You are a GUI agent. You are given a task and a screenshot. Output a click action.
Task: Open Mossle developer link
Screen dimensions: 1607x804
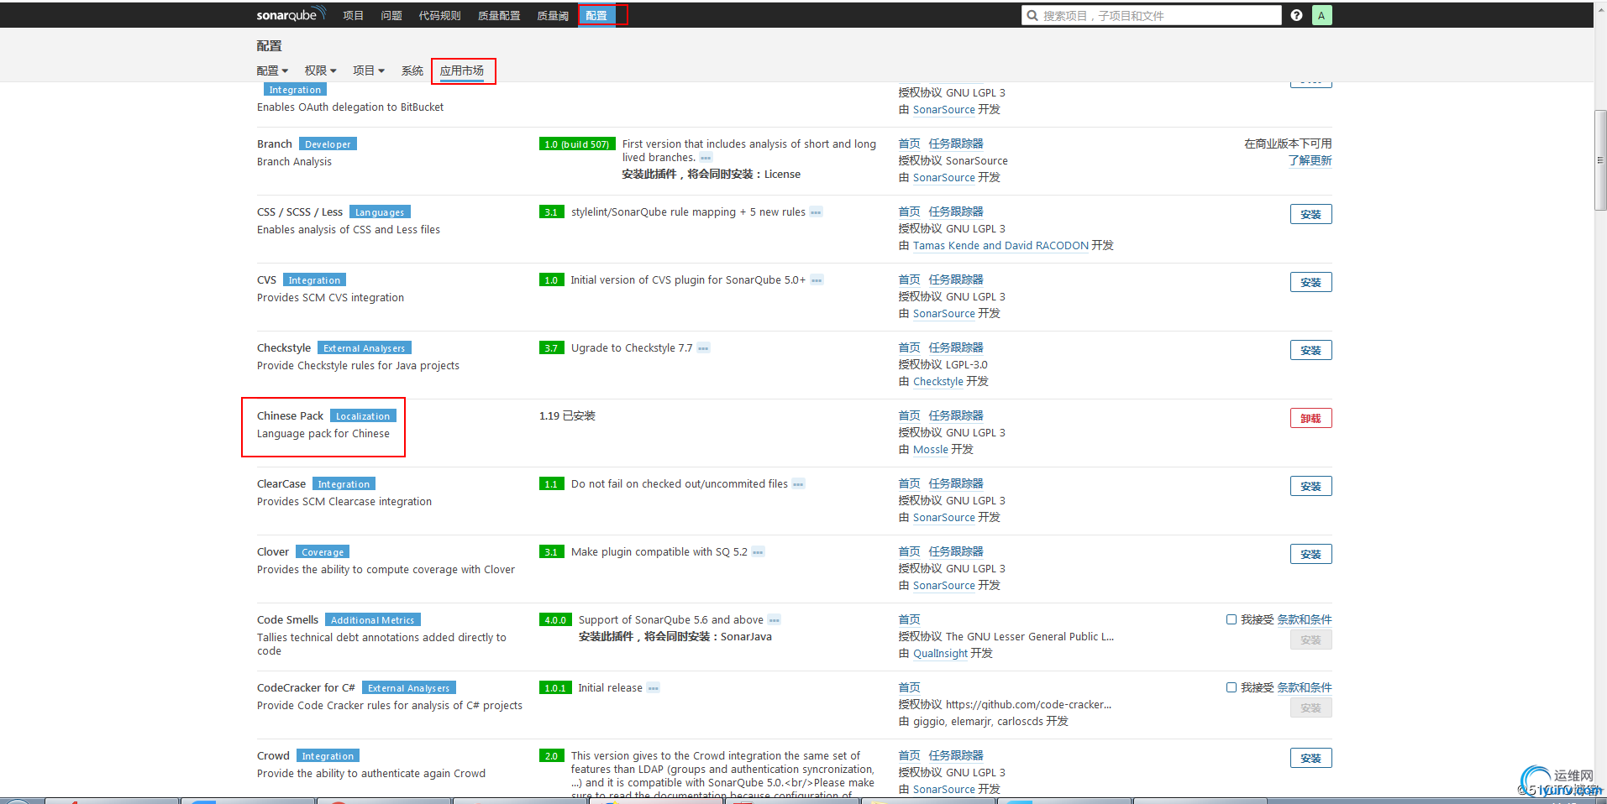[931, 449]
